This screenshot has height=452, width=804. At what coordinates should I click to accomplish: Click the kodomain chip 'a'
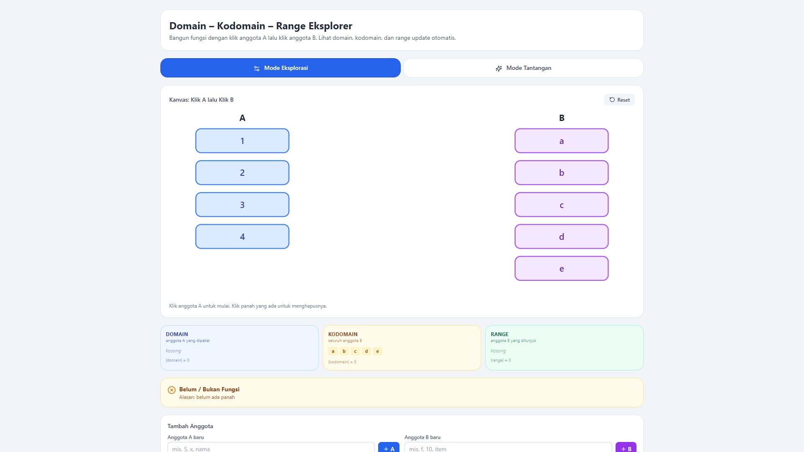333,351
